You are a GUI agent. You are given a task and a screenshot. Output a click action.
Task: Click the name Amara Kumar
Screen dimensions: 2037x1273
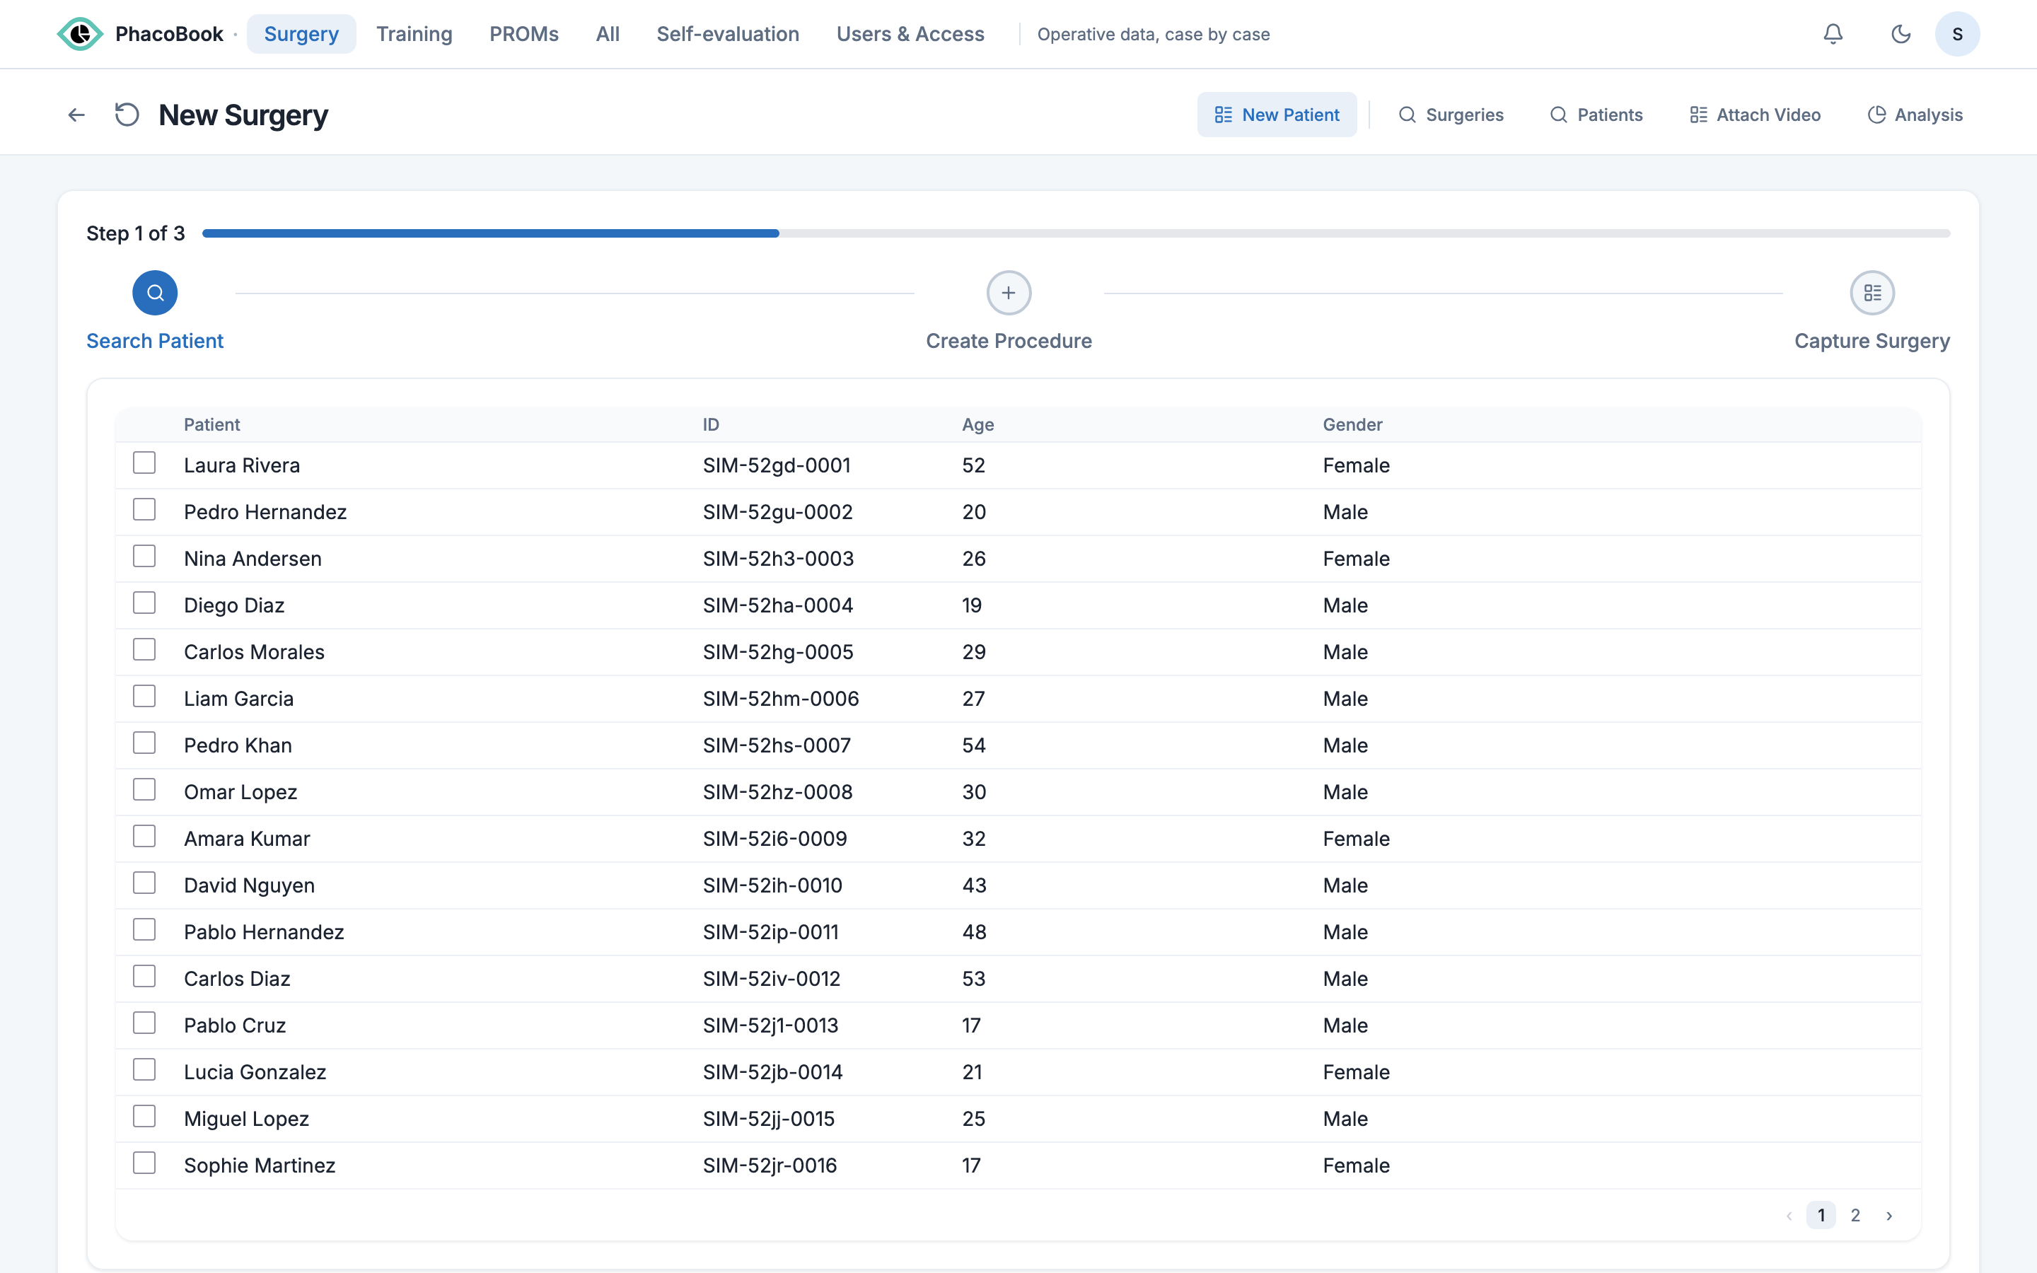(247, 839)
